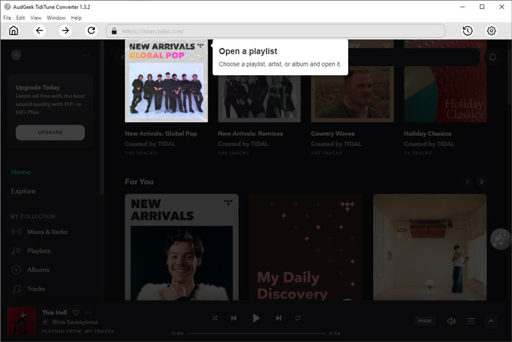Open the New Arrivals: Global Pop cover

tap(166, 81)
